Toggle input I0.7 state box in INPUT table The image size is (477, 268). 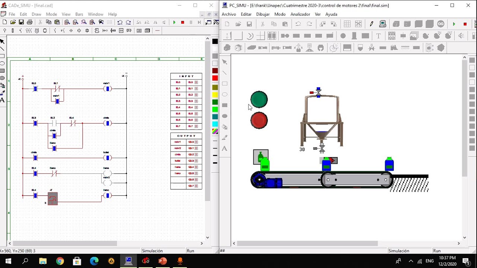click(x=196, y=126)
